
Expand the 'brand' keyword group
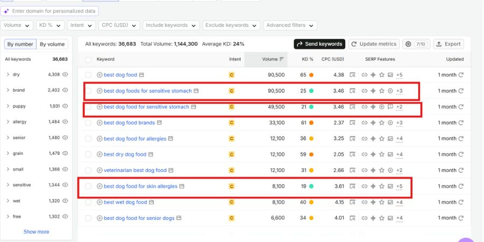[8, 90]
